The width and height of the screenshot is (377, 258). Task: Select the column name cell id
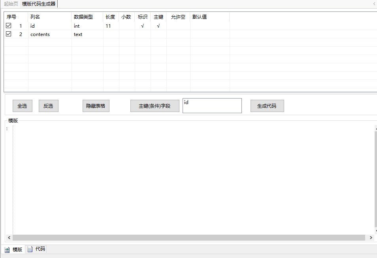(50, 26)
